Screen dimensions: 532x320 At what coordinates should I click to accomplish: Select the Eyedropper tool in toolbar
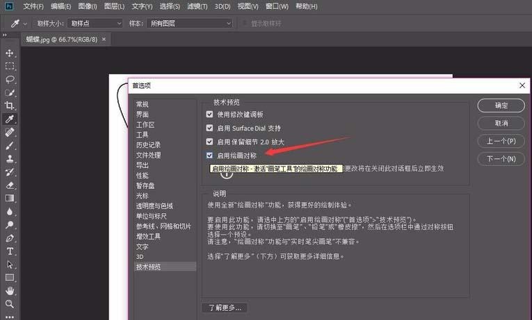[10, 119]
